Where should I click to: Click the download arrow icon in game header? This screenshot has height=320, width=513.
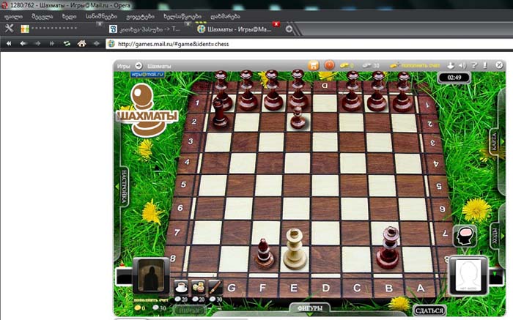click(x=451, y=65)
